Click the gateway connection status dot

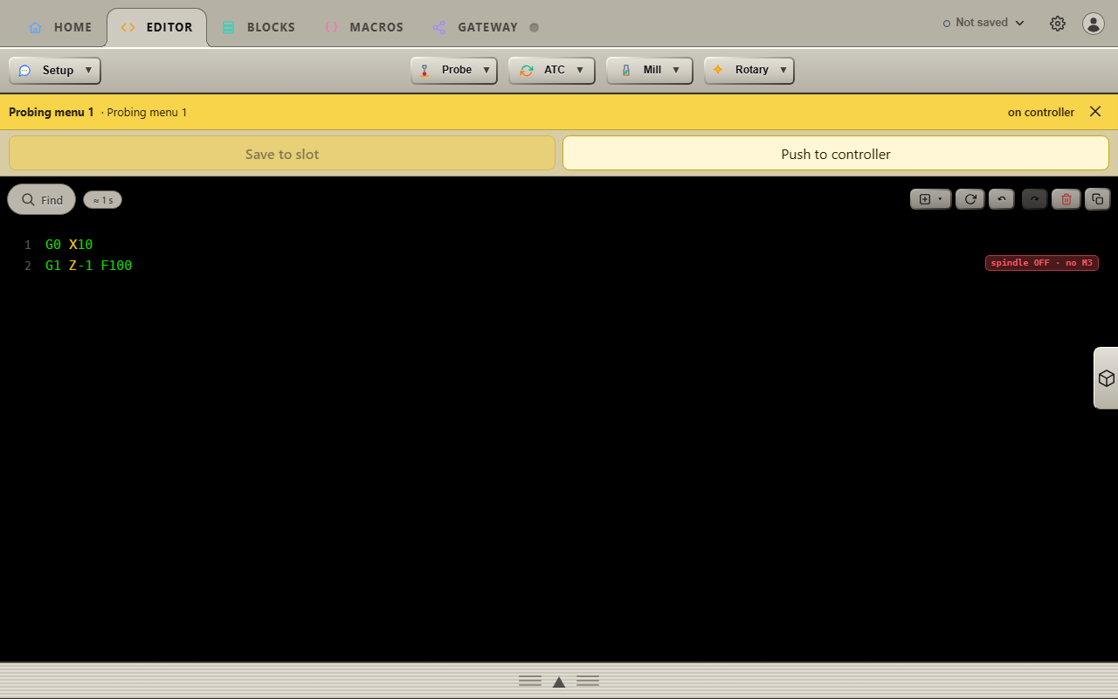pos(534,27)
